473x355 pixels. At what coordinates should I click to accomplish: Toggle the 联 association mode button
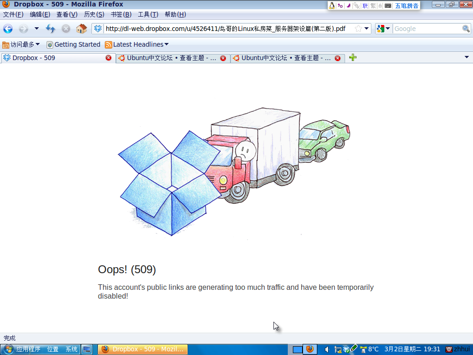click(x=365, y=6)
